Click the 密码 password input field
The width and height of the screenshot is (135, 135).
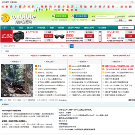[105, 20]
